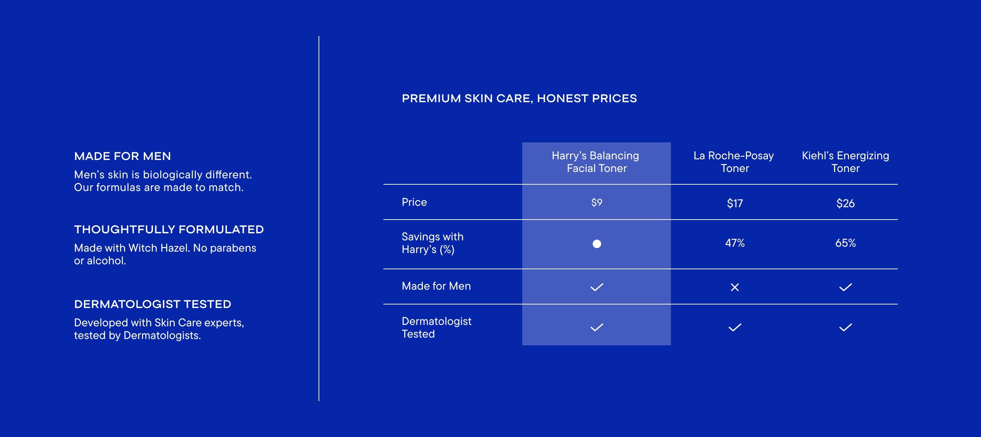Click the 65% savings value
Viewport: 981px width, 437px height.
click(x=845, y=243)
